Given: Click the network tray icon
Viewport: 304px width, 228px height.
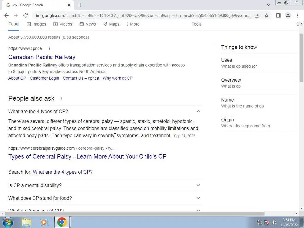Looking at the screenshot, I should (259, 222).
